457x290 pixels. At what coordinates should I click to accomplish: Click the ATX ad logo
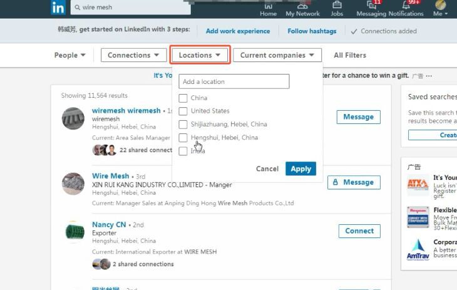click(x=418, y=184)
